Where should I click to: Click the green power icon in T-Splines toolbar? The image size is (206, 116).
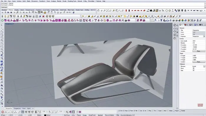point(2,20)
